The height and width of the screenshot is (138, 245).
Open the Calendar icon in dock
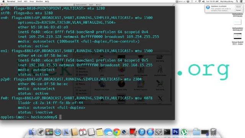[x=83, y=132]
